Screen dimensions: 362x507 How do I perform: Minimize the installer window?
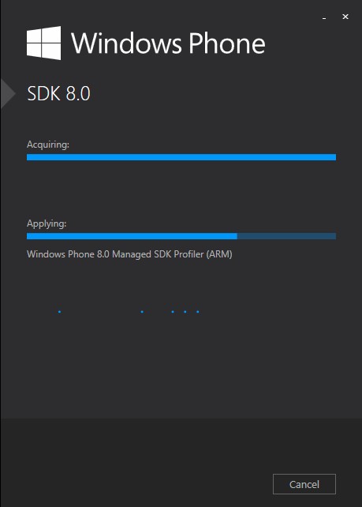[324, 18]
